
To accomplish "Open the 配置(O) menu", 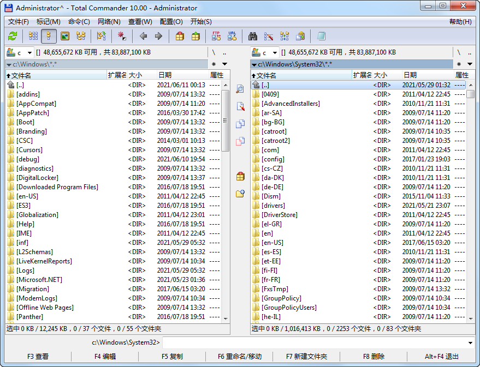I will pyautogui.click(x=171, y=22).
